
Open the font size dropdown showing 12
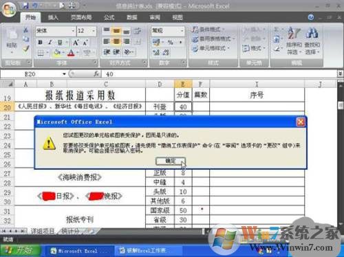[x=94, y=31]
